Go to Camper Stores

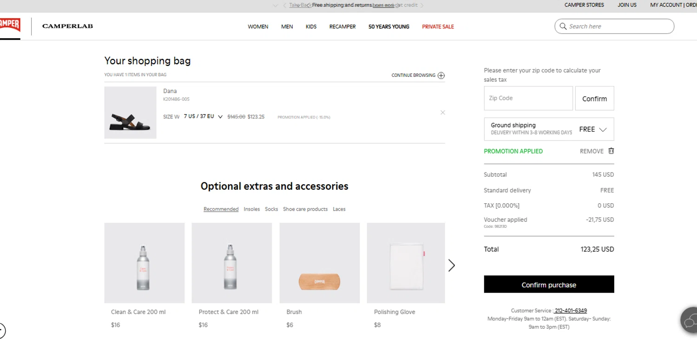(584, 5)
